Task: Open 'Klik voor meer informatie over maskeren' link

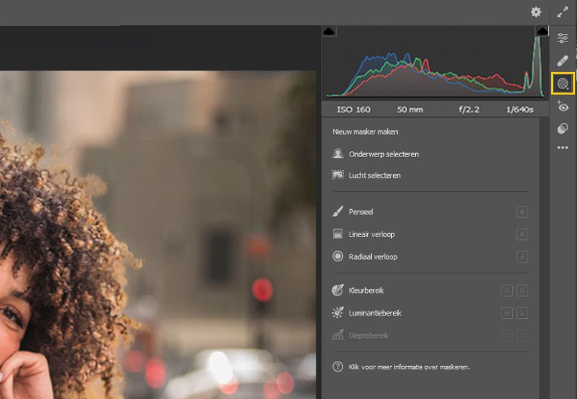Action: click(x=409, y=367)
